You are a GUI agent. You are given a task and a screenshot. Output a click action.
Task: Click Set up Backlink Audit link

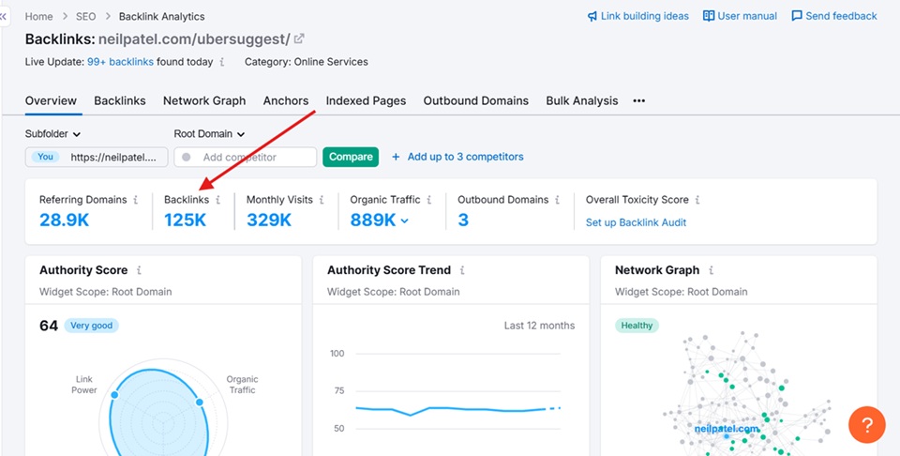point(636,222)
